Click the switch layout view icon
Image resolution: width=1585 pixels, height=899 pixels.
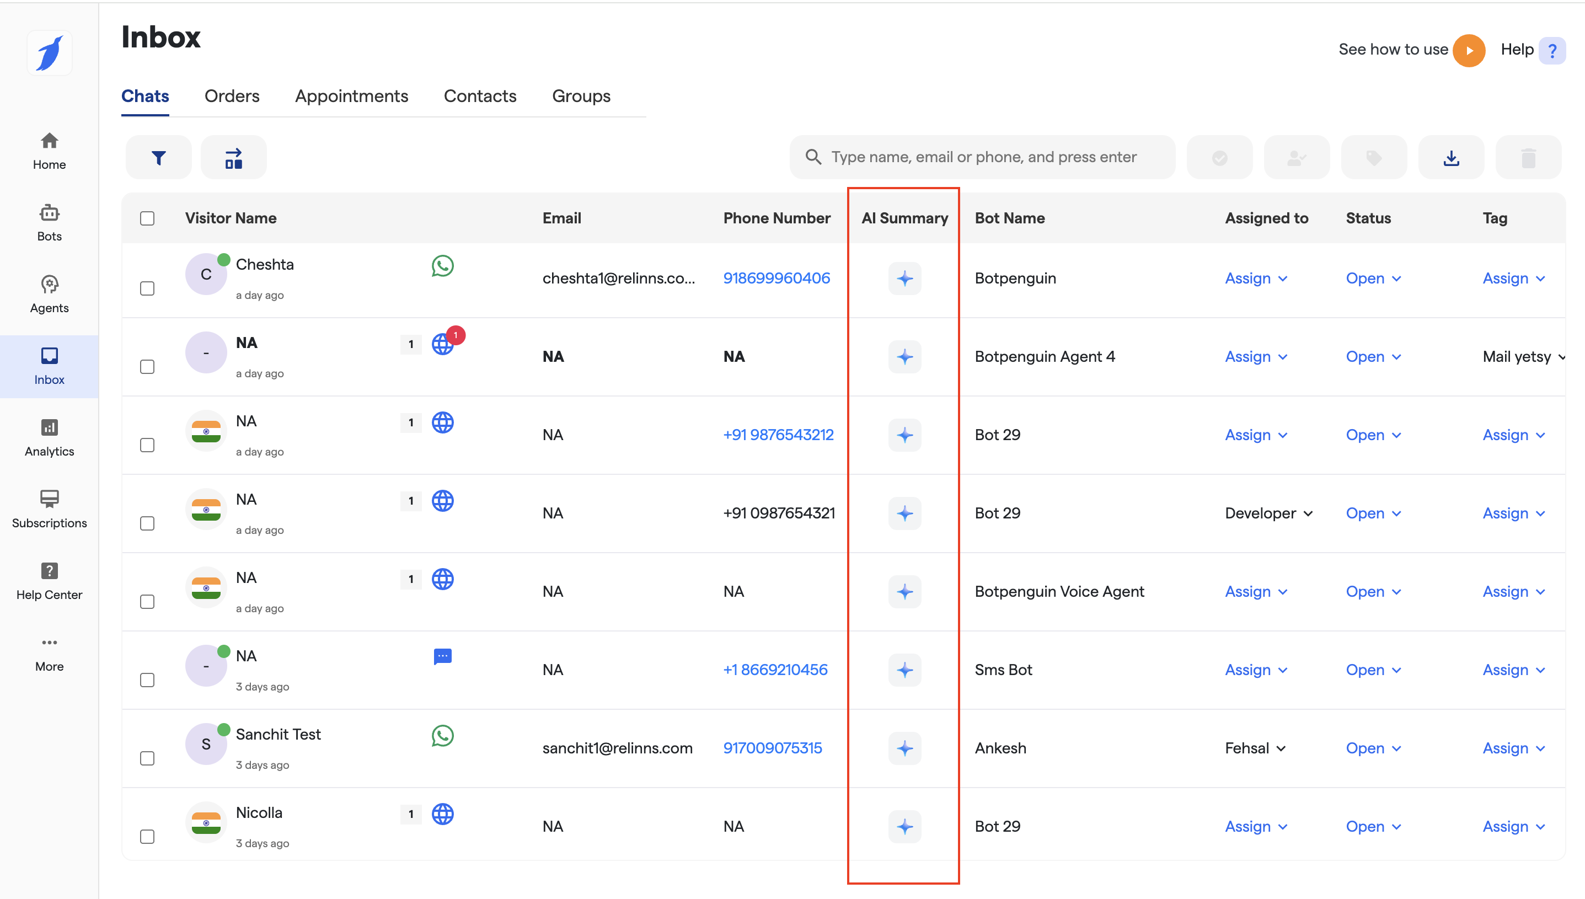coord(233,157)
